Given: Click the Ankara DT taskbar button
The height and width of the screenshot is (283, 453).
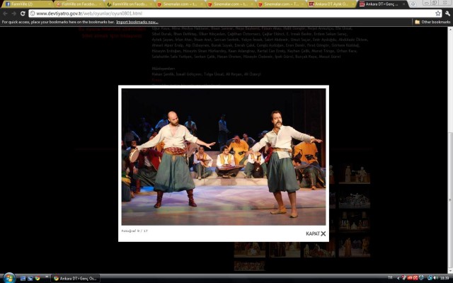Looking at the screenshot, I should pos(76,278).
